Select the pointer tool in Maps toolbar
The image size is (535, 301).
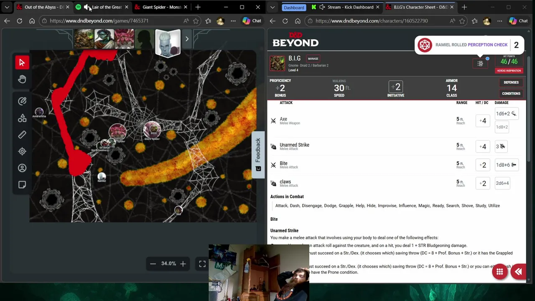click(22, 62)
